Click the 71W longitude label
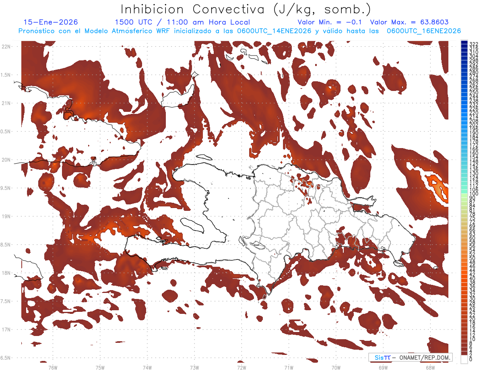Viewport: 483px width, 373px height. pos(289,367)
